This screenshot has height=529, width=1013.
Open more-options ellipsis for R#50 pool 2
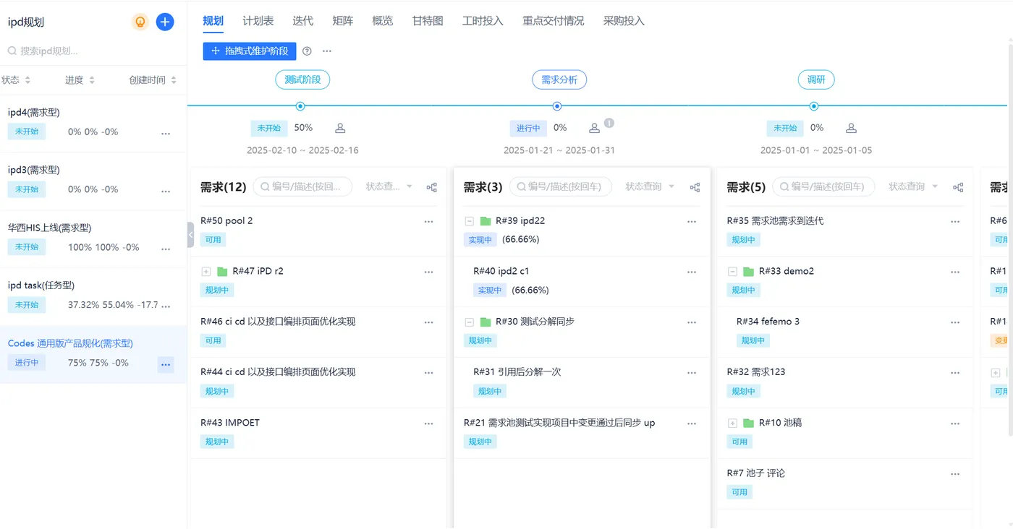(x=428, y=222)
